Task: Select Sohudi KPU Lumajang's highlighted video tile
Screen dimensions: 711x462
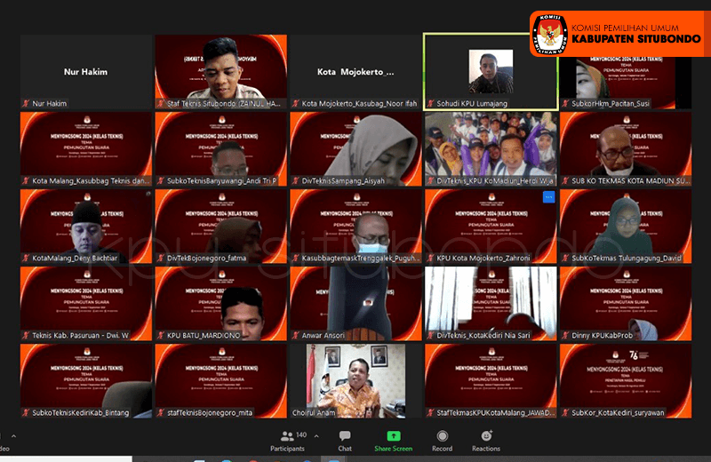Action: pos(491,71)
